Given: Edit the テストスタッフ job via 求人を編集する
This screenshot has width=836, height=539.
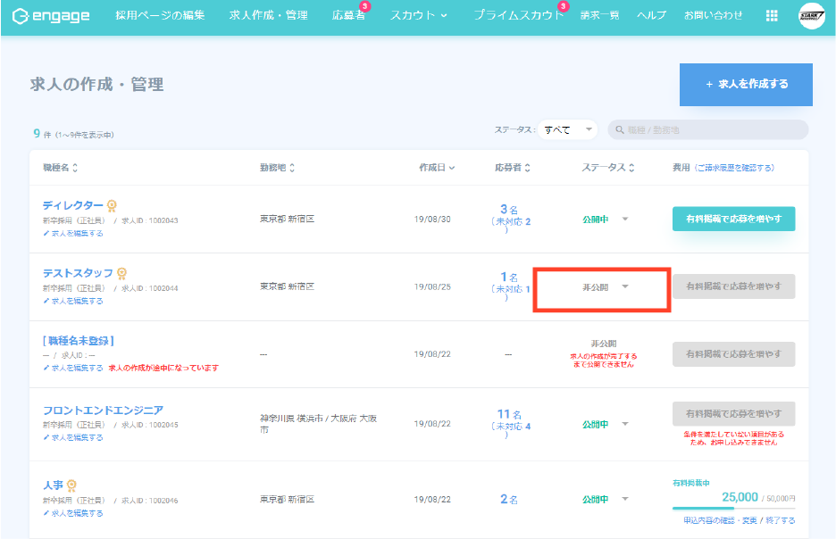Looking at the screenshot, I should click(x=73, y=301).
